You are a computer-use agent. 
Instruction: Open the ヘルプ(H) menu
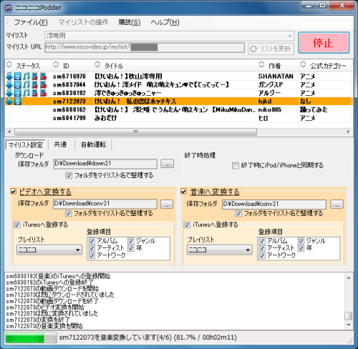165,22
